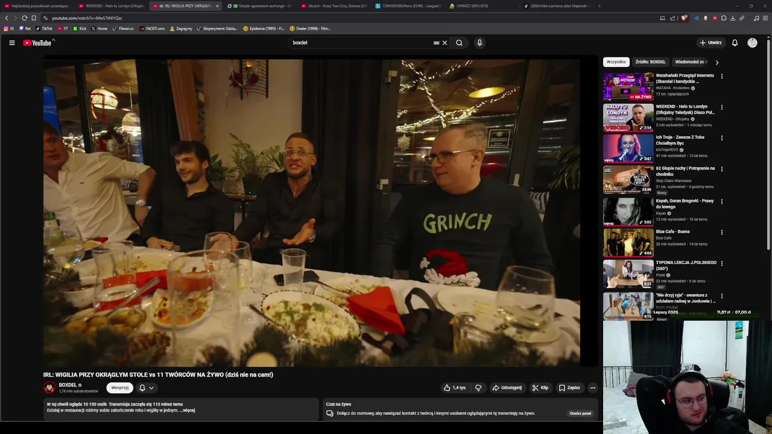Focus the YouTube search field
772x434 pixels.
click(x=362, y=43)
